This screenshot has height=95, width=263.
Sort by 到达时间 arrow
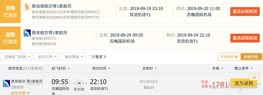(109, 68)
